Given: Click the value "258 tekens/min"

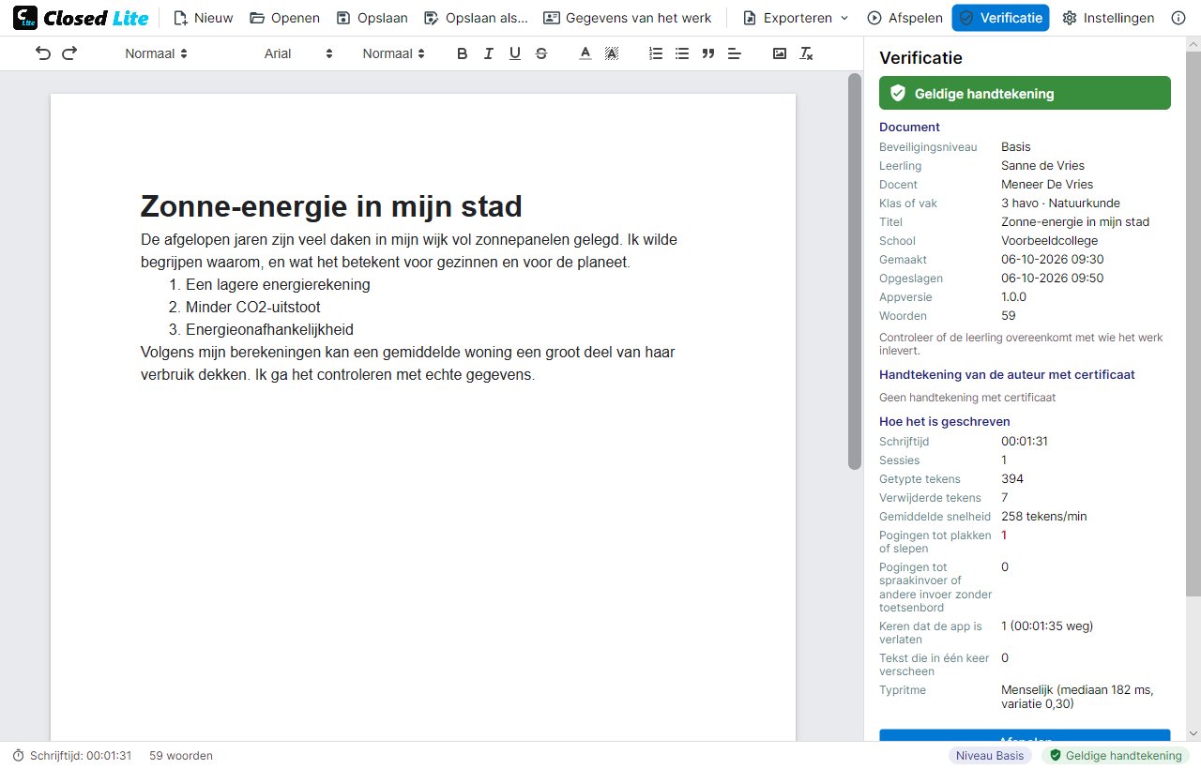Looking at the screenshot, I should point(1044,517).
